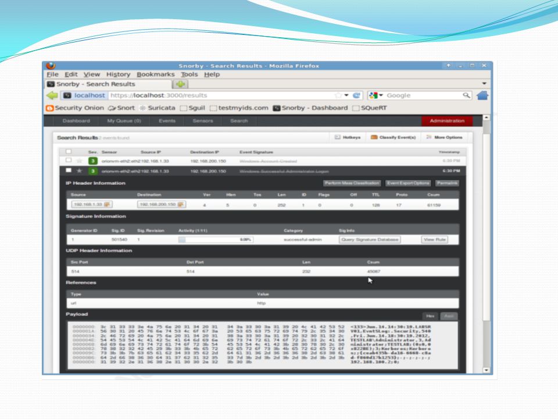This screenshot has width=558, height=419.
Task: Open the Administration menu
Action: [x=447, y=121]
